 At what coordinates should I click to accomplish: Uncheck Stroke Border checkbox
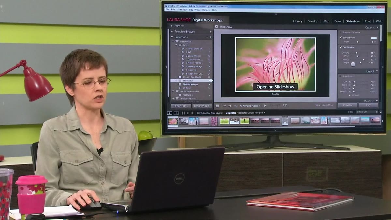pos(341,38)
